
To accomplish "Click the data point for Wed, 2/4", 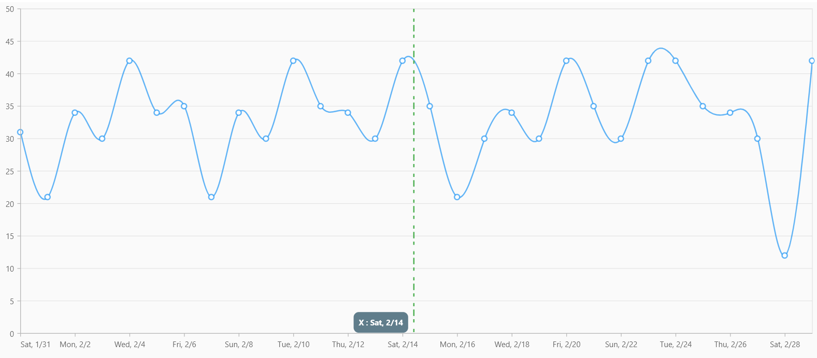I will tap(130, 61).
